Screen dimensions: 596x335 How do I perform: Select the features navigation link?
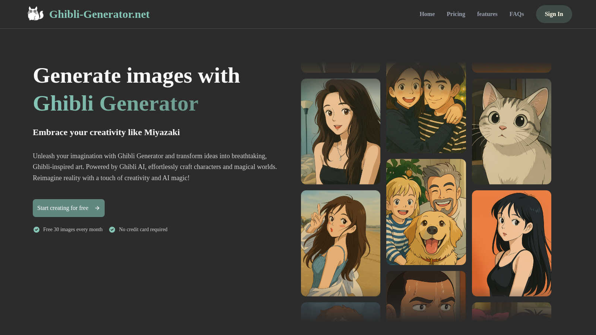click(x=487, y=14)
